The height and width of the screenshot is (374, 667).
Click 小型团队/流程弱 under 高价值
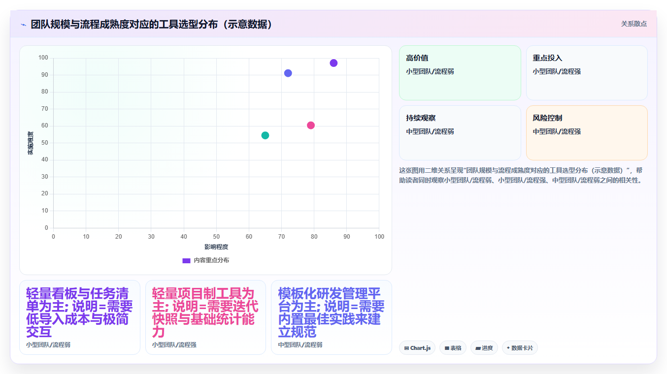pos(430,71)
